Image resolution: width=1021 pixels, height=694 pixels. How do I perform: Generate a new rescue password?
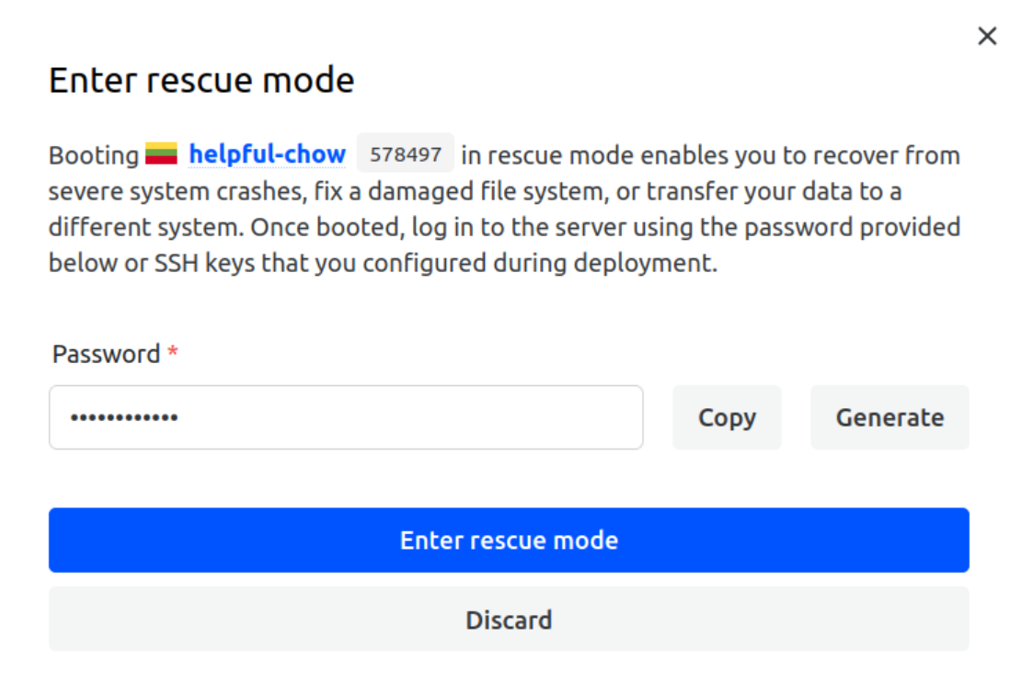[889, 417]
